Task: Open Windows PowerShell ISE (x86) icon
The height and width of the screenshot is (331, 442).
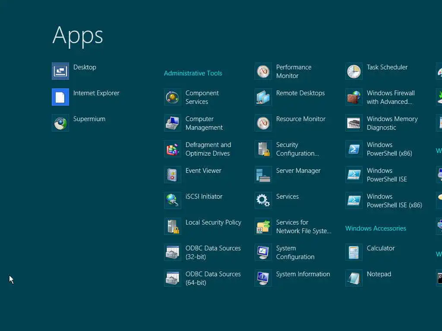Action: click(x=354, y=201)
